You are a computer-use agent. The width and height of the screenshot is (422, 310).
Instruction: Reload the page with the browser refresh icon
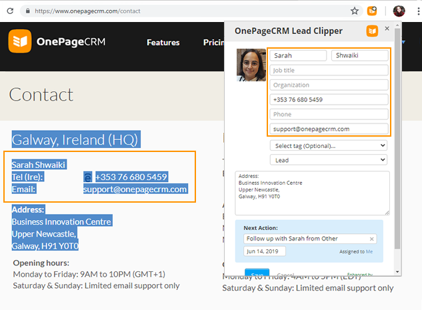tap(10, 11)
